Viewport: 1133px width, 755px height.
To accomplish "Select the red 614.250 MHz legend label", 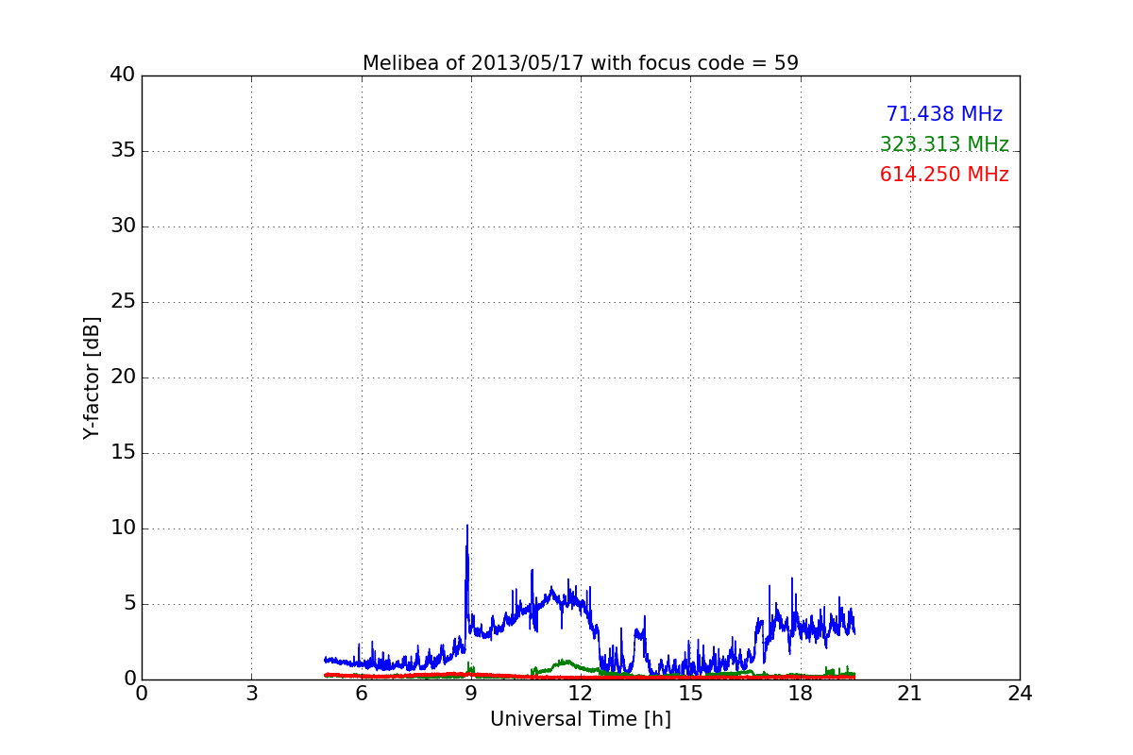I will click(x=944, y=175).
